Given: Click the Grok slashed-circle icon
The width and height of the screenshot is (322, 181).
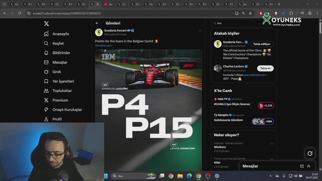Looking at the screenshot, I should 46,72.
